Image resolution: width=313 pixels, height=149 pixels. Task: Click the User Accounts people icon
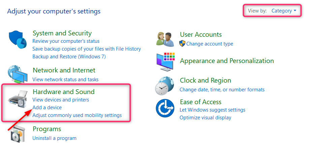(164, 39)
